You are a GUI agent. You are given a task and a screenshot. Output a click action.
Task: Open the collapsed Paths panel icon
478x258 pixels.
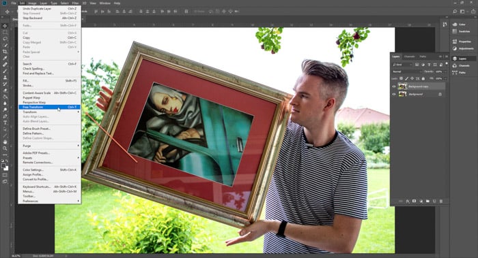point(455,72)
